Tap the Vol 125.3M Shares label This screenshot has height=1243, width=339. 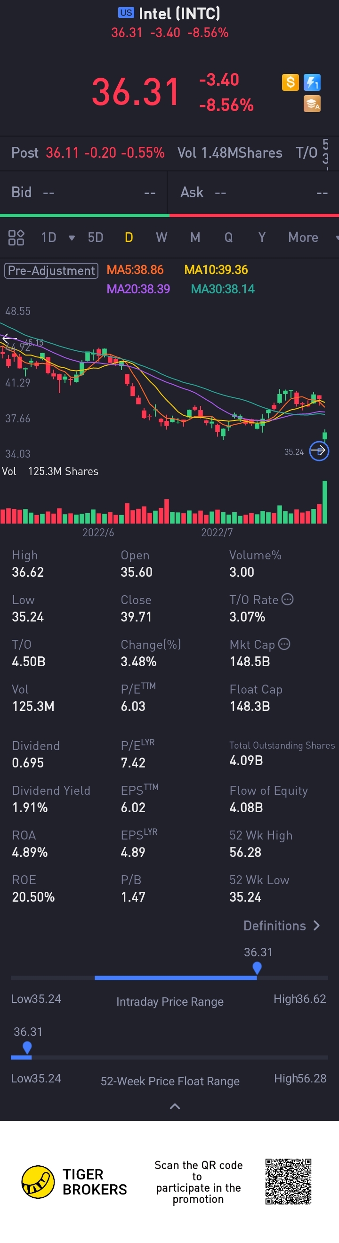click(50, 471)
